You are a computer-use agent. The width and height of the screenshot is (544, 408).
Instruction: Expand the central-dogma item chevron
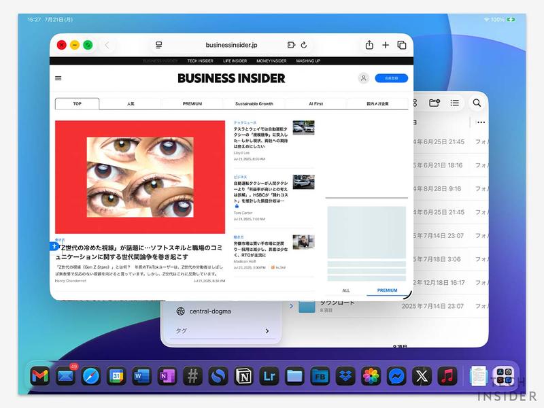click(x=290, y=305)
